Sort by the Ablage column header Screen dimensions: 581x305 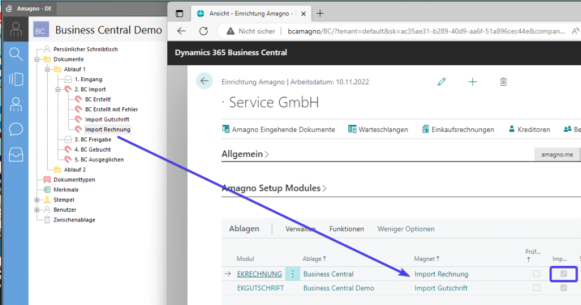(x=314, y=258)
